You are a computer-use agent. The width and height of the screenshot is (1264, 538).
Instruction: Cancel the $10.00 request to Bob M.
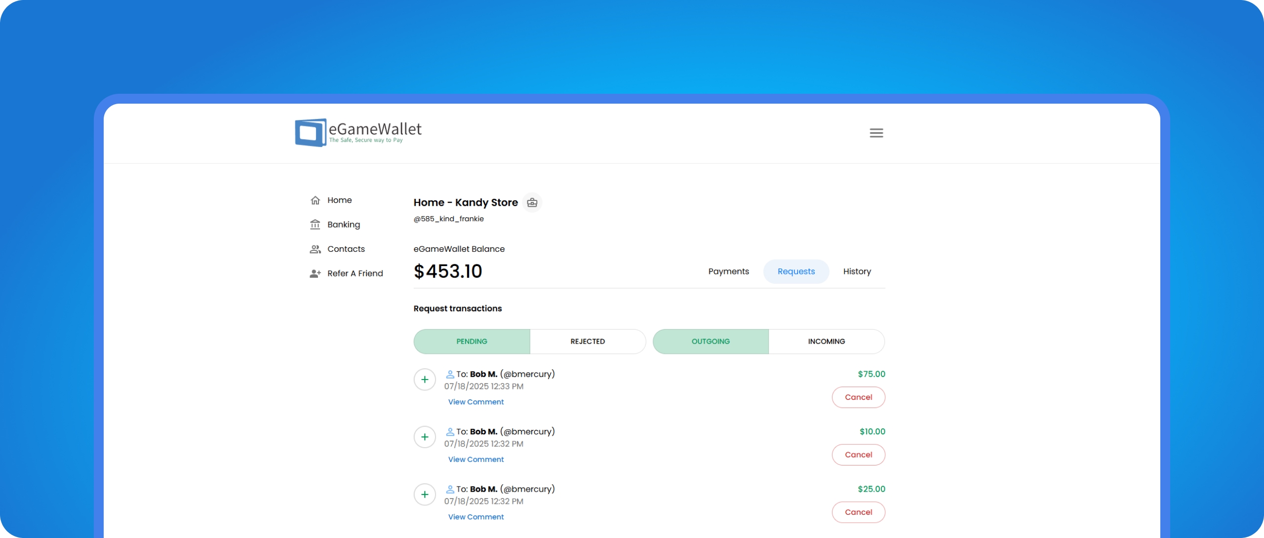coord(858,455)
